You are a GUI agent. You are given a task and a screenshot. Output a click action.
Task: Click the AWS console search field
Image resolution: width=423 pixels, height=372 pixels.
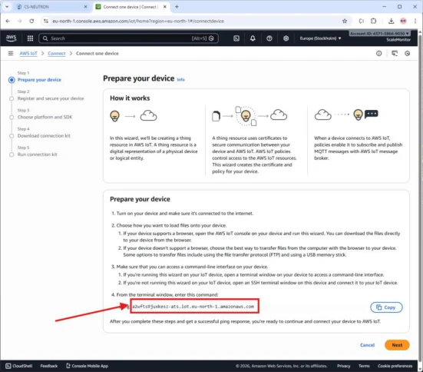pyautogui.click(x=128, y=38)
